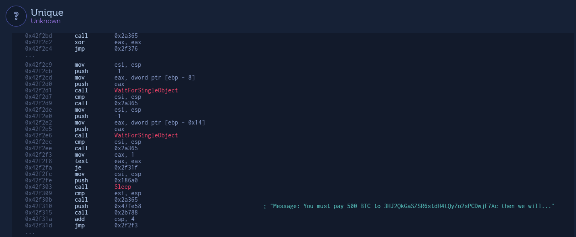This screenshot has width=576, height=237.
Task: Click the Sleep API call name
Action: [x=123, y=187]
